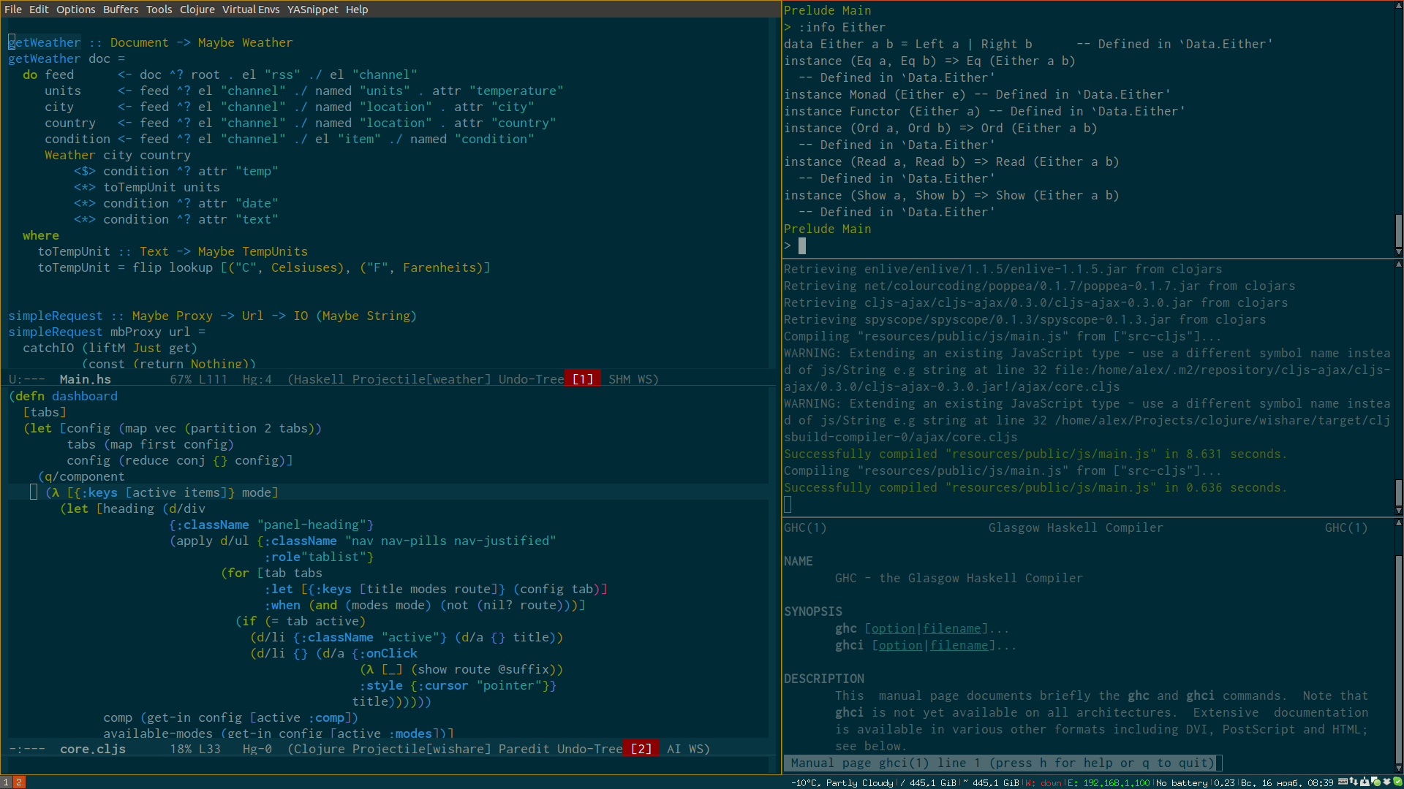Open the Clojure menu
1404x789 pixels.
[197, 9]
